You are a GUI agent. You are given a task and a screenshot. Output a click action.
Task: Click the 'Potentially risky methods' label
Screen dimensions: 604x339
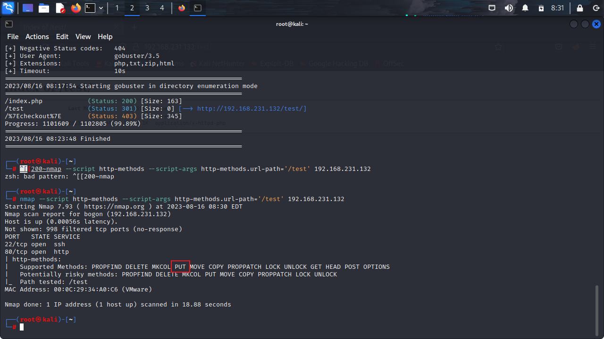point(69,274)
